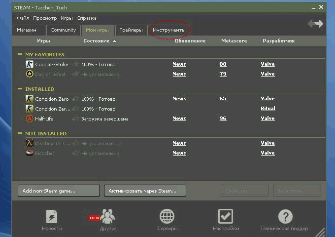Select the Мои игры tab

tap(98, 30)
